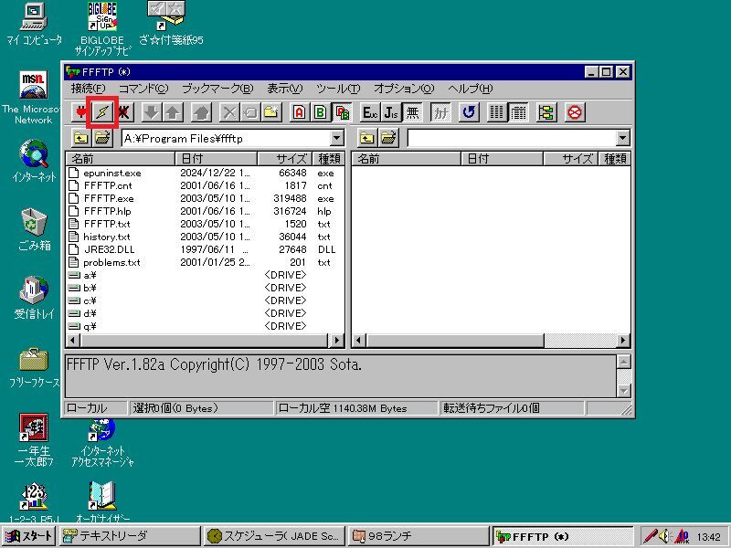Viewport: 731px width, 548px height.
Task: Select history.txt in the local list
Action: (x=100, y=237)
